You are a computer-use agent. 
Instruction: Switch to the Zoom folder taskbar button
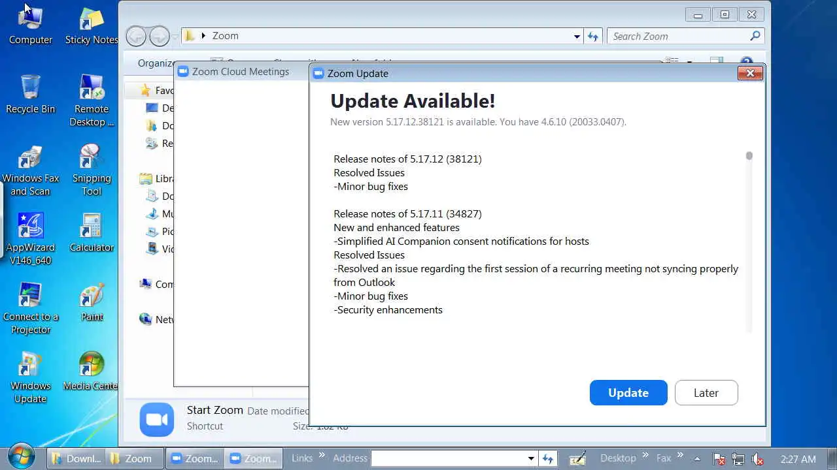pyautogui.click(x=134, y=458)
